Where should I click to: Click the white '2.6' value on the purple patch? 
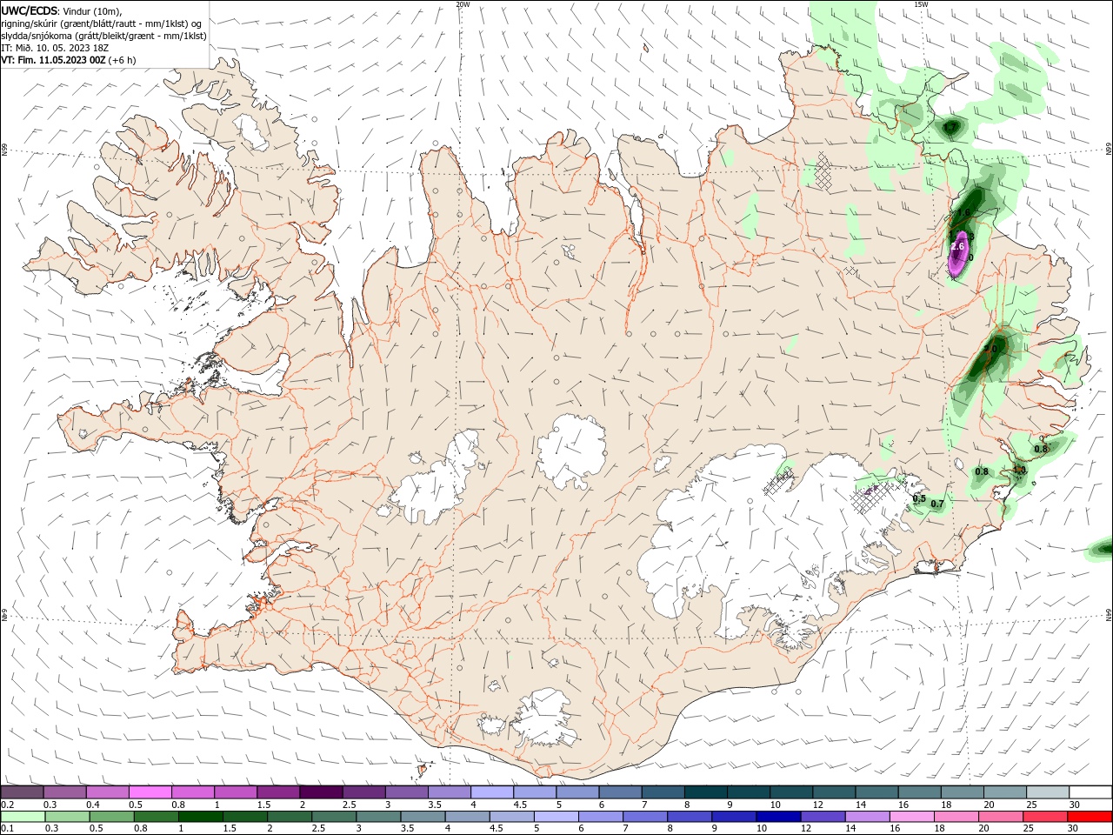958,247
